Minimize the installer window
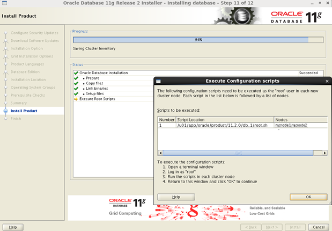This screenshot has height=231, width=332. coord(312,3)
